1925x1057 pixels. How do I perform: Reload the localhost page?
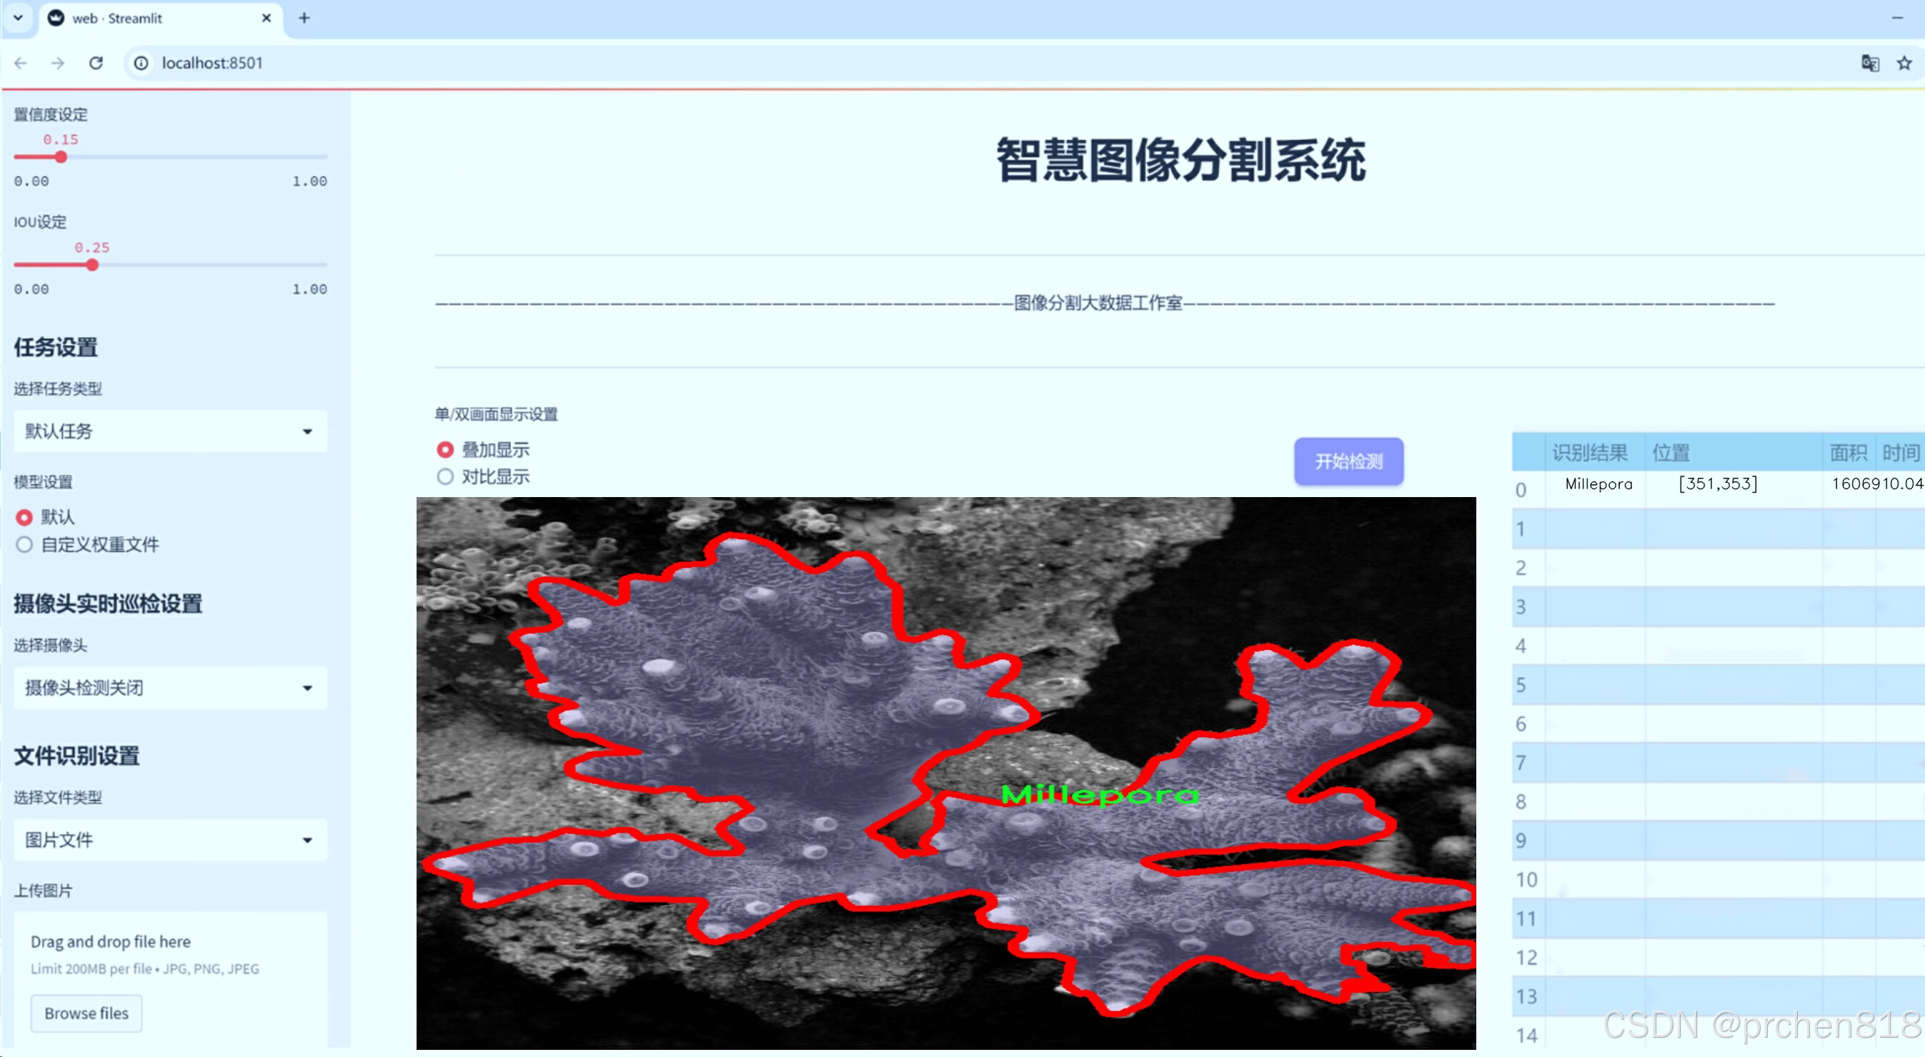tap(96, 63)
